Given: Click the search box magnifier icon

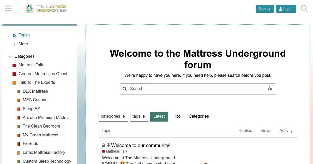Looking at the screenshot, I should [125, 89].
